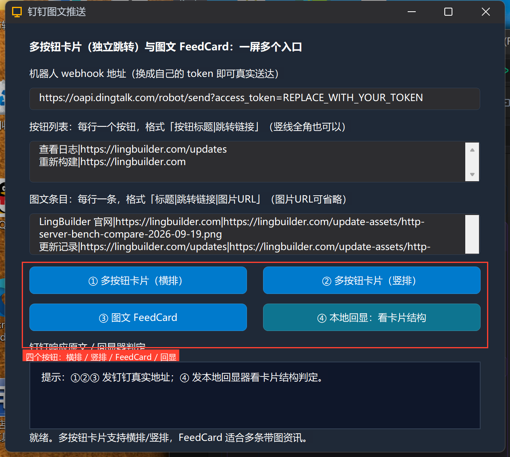Close the 钉钉图文推送 window
The width and height of the screenshot is (510, 457).
[486, 12]
